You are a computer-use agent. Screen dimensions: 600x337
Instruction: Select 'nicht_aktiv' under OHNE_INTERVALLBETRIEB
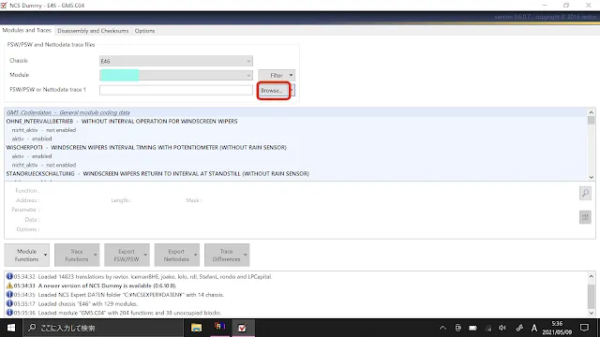pyautogui.click(x=296, y=130)
